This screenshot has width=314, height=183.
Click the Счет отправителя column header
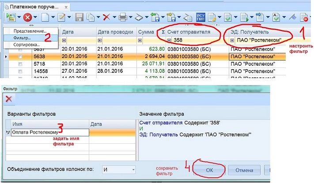click(x=197, y=32)
